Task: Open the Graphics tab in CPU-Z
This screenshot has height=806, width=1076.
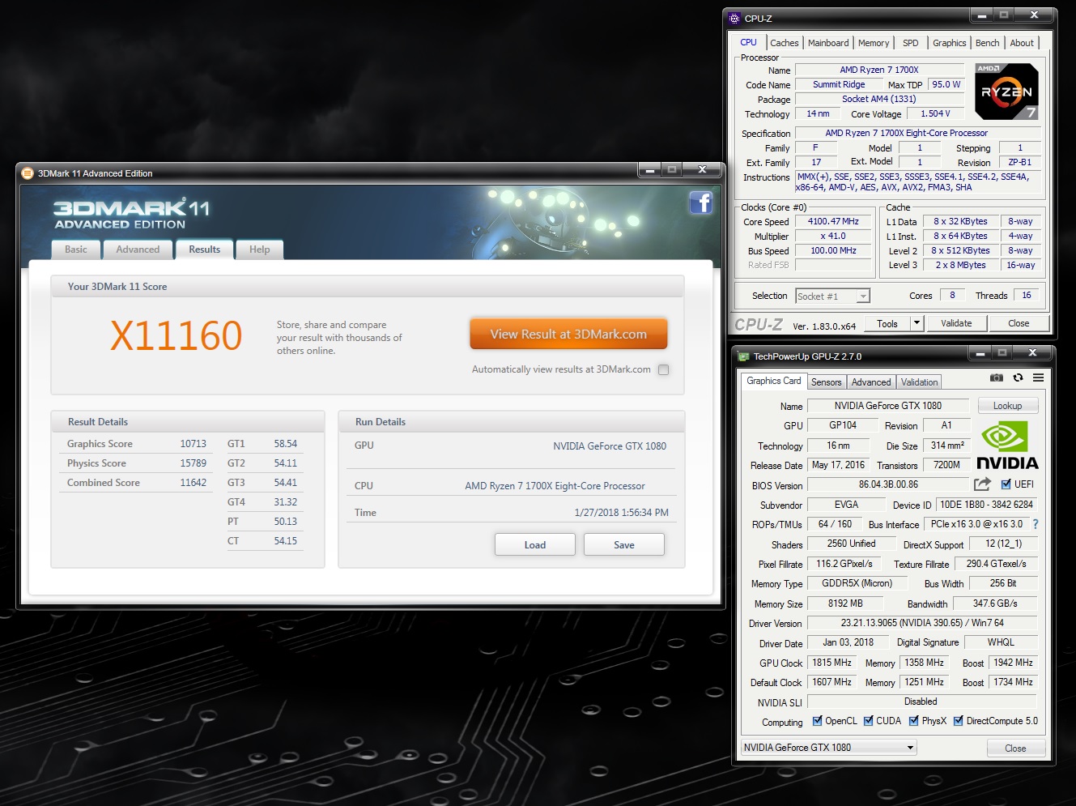Action: (949, 43)
